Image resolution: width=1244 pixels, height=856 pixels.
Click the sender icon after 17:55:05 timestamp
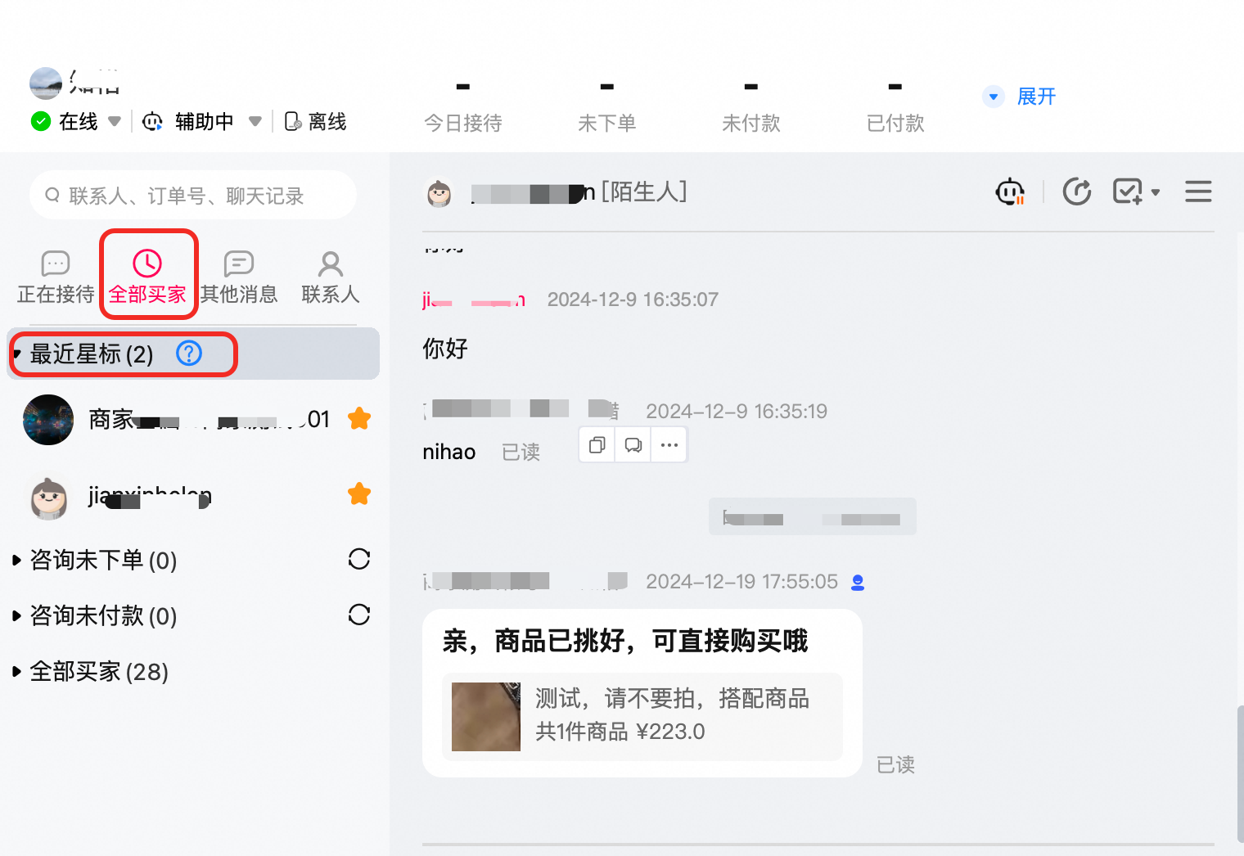point(858,583)
